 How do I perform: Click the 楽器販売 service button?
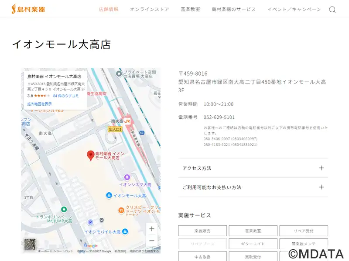tap(202, 231)
